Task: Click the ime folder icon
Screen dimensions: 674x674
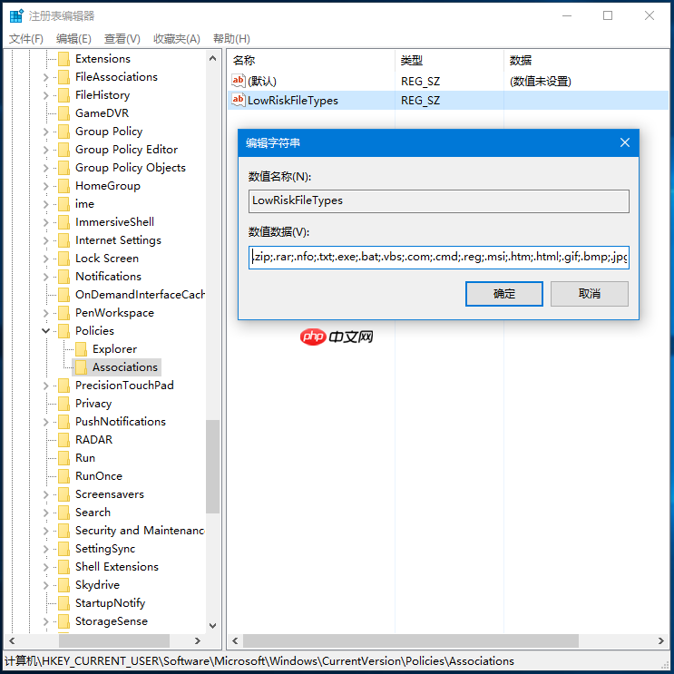Action: point(63,204)
